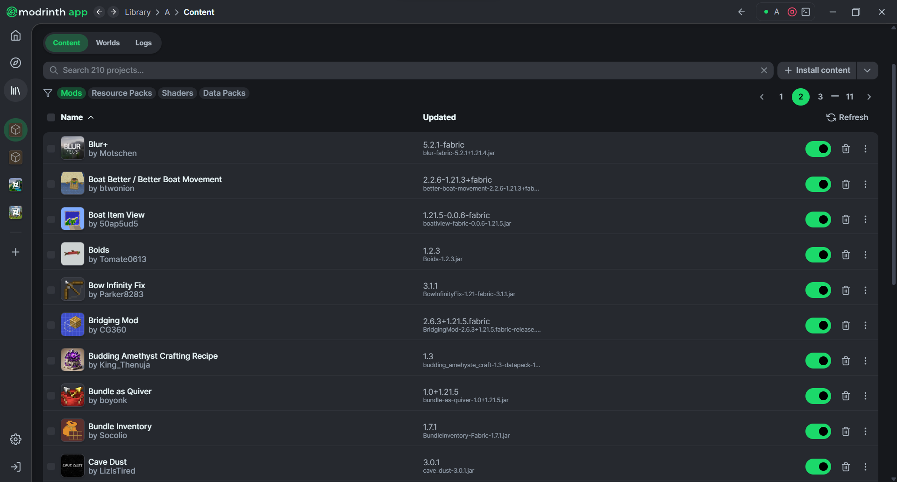Click the Install content button
The height and width of the screenshot is (482, 897).
coord(817,70)
